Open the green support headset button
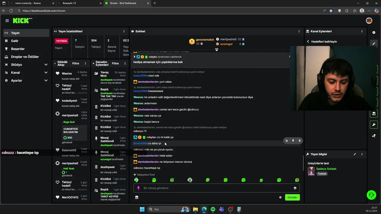This screenshot has height=214, width=381. click(x=371, y=195)
